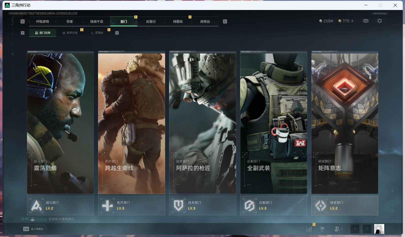Open the friends list icon
This screenshot has width=405, height=237.
coord(337,229)
